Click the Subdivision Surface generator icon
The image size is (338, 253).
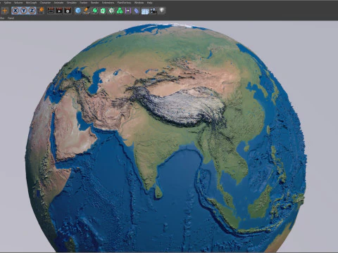pyautogui.click(x=95, y=11)
